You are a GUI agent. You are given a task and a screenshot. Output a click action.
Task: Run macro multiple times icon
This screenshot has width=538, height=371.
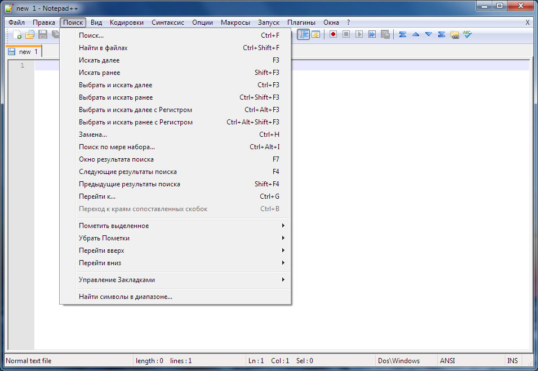pyautogui.click(x=372, y=34)
